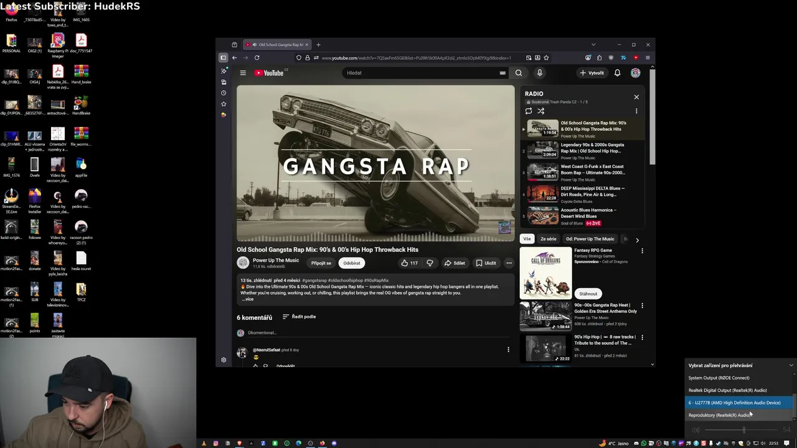The image size is (797, 448).
Task: Click the Odebírat subscribe button
Action: [352, 263]
